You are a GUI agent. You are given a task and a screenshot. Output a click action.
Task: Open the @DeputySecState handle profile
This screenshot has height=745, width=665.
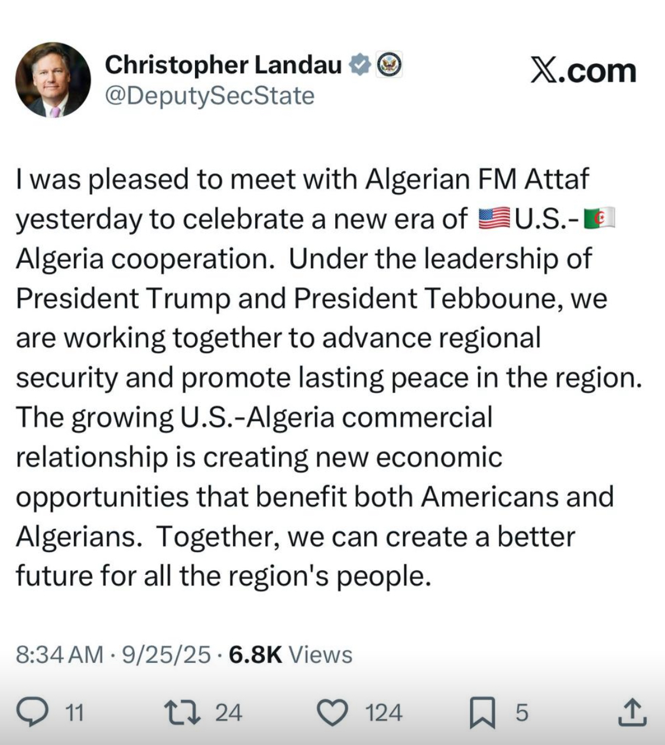210,96
